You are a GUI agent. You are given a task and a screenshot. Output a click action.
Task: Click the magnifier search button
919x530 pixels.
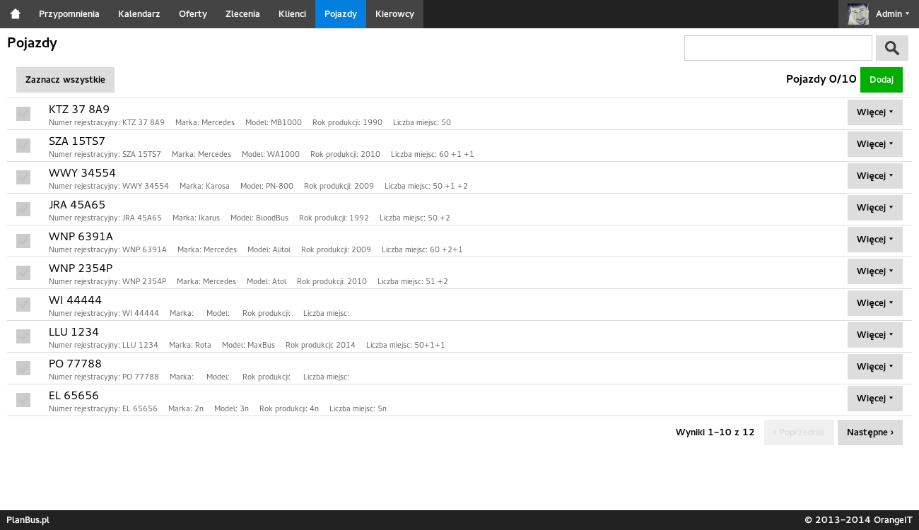[x=892, y=48]
